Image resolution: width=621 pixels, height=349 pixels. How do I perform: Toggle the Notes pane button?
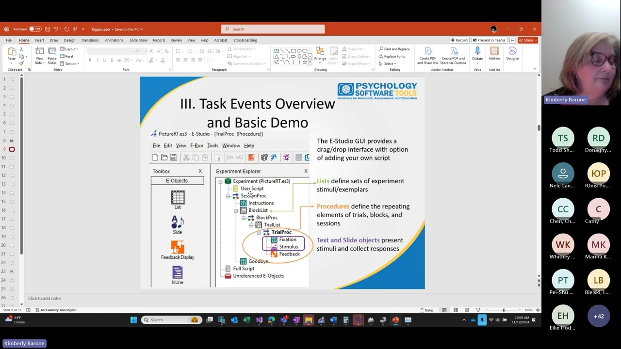(427, 310)
